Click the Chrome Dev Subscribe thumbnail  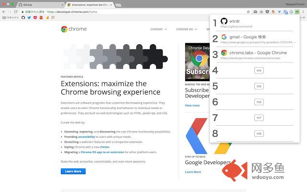[197, 62]
